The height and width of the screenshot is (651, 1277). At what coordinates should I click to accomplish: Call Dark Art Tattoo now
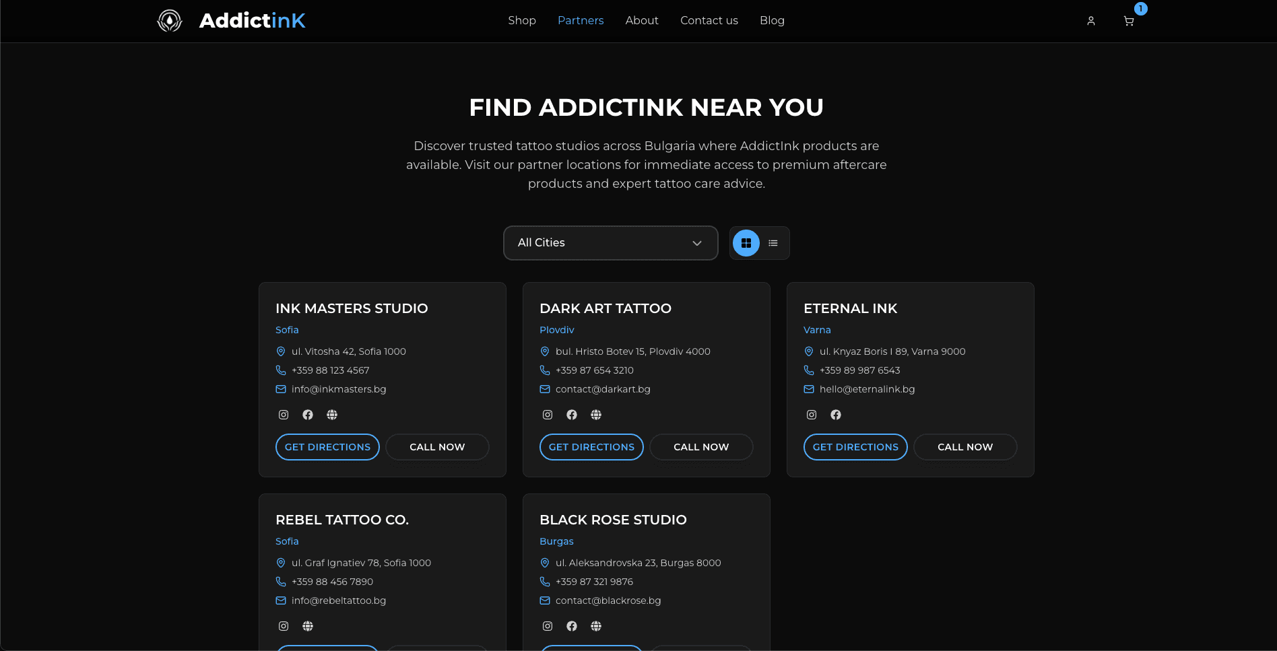click(x=701, y=447)
